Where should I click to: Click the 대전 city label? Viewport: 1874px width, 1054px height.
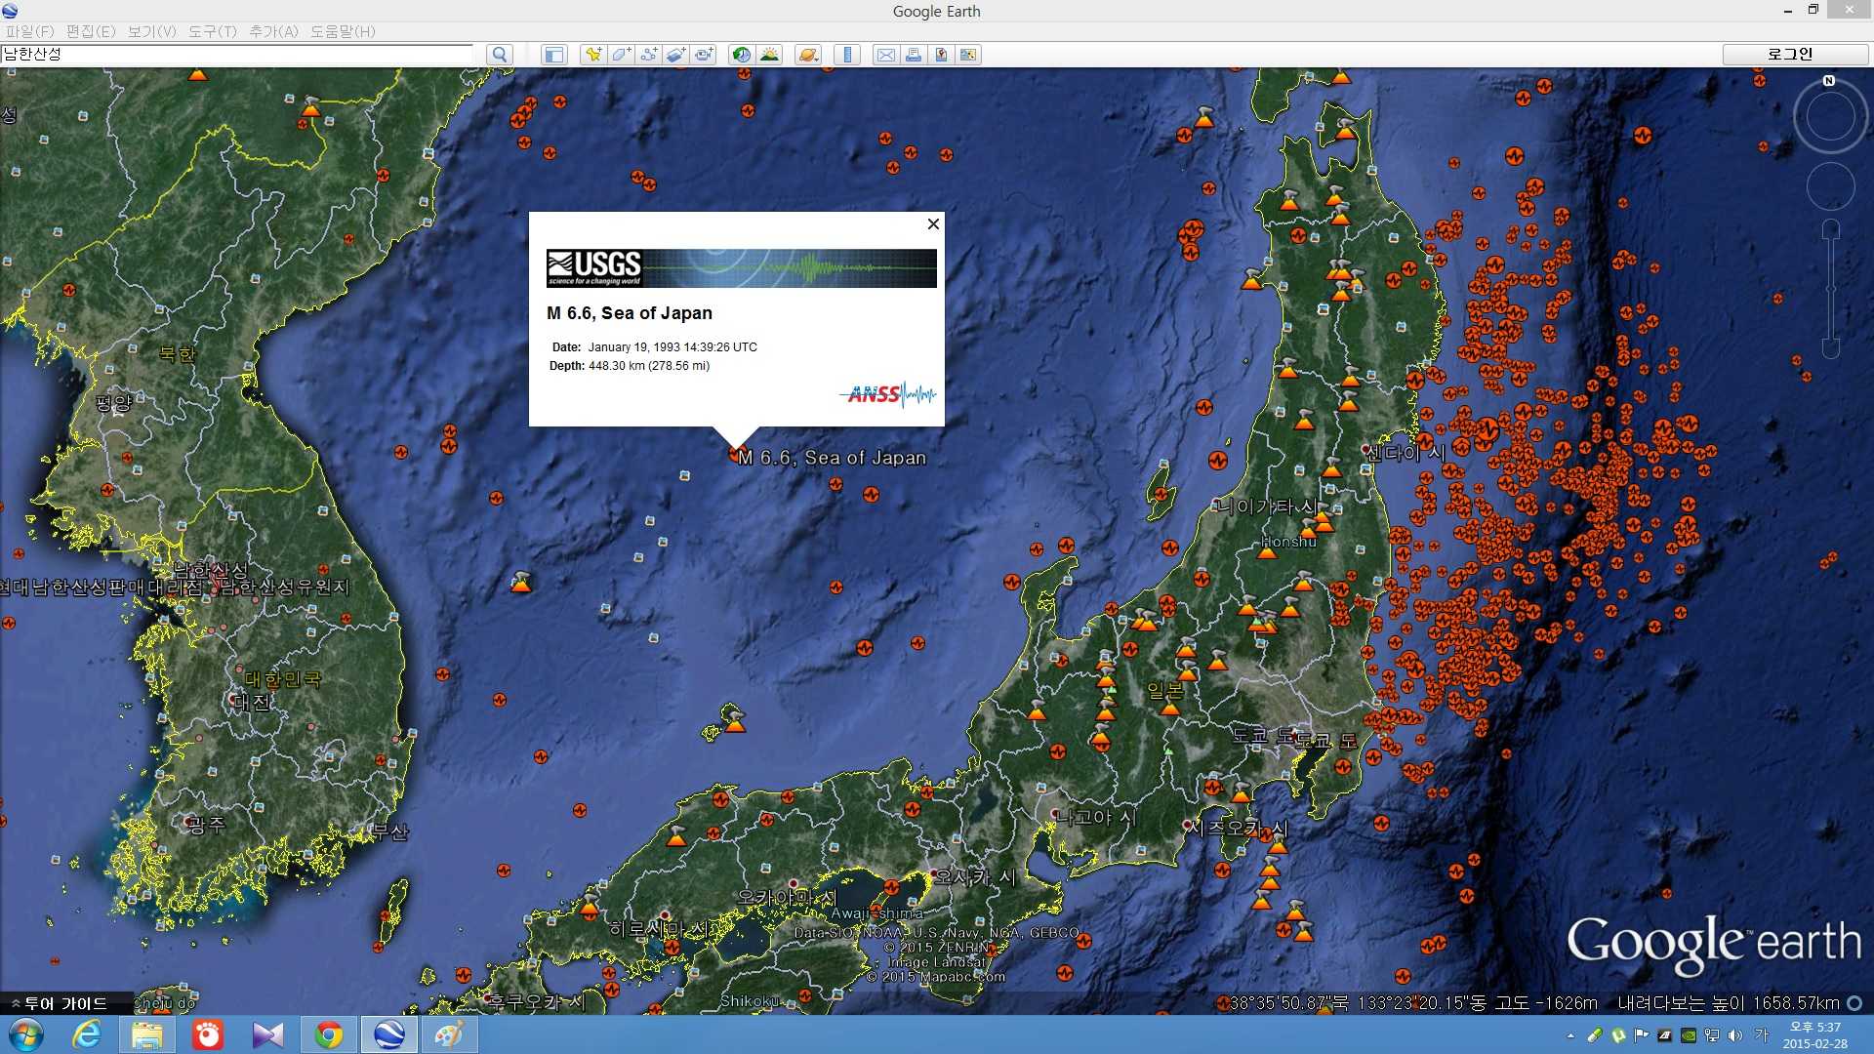(252, 702)
